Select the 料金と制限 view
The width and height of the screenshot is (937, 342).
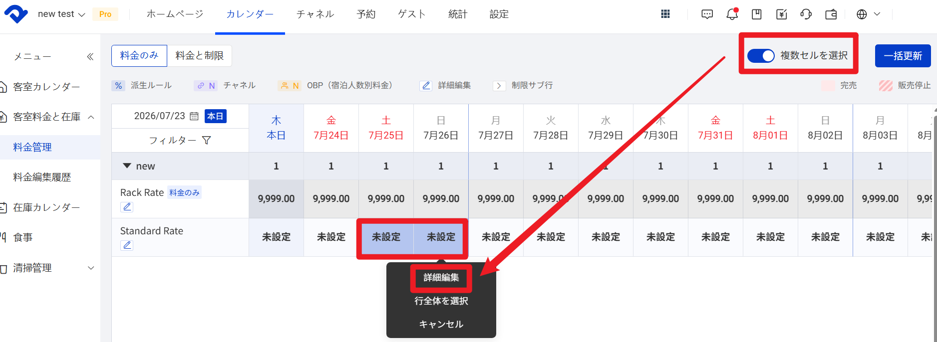tap(200, 55)
